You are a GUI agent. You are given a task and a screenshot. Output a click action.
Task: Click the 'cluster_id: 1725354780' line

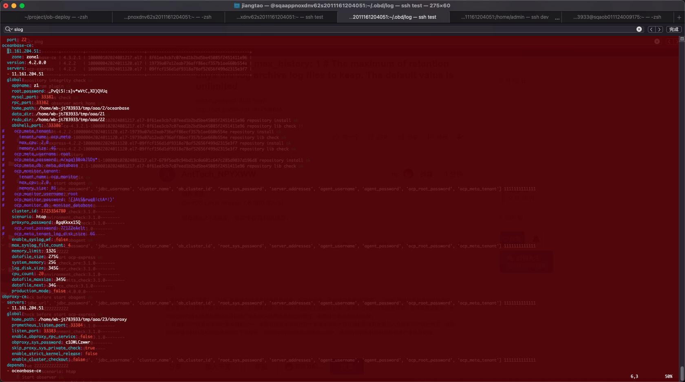click(39, 211)
